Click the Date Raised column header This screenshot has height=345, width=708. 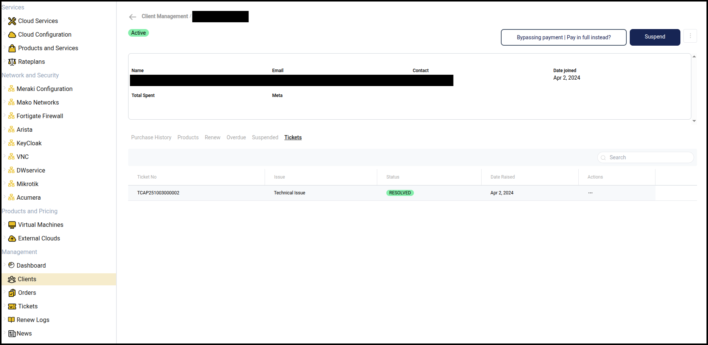click(502, 177)
